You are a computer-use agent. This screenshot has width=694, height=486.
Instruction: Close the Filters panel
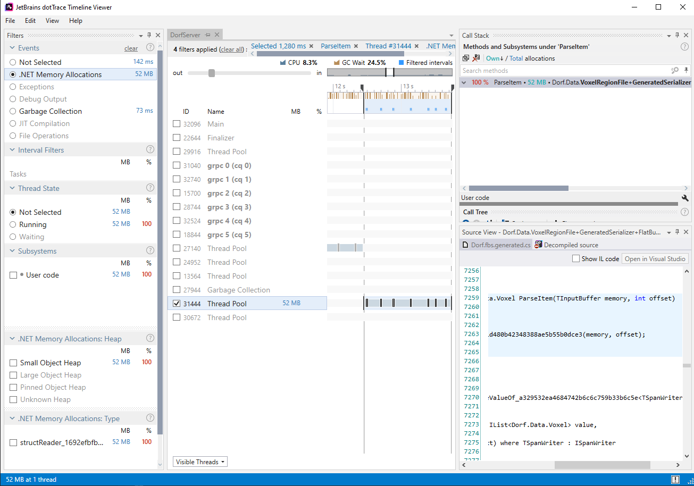pyautogui.click(x=157, y=35)
